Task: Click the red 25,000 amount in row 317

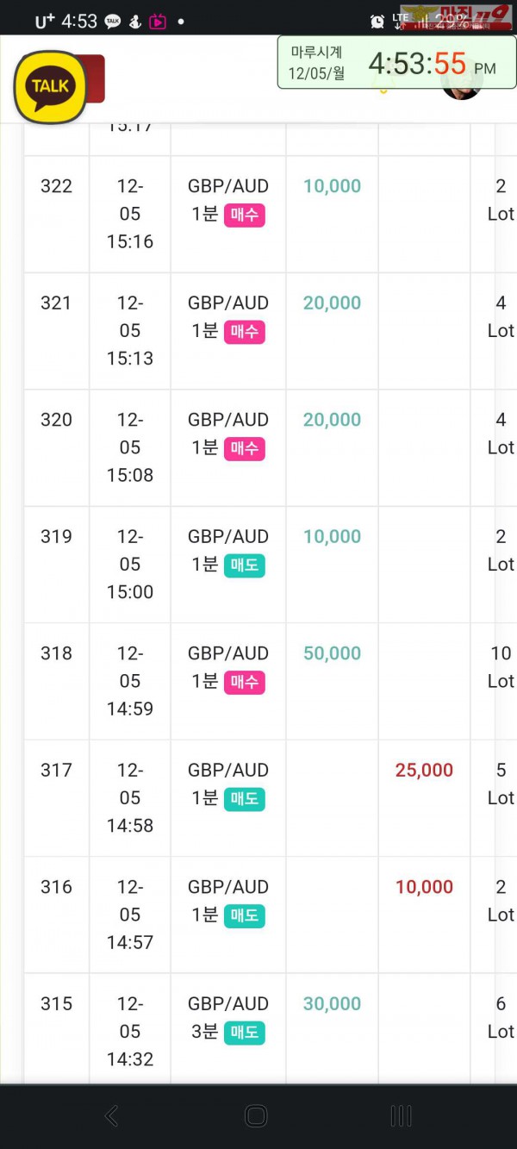Action: pyautogui.click(x=424, y=771)
